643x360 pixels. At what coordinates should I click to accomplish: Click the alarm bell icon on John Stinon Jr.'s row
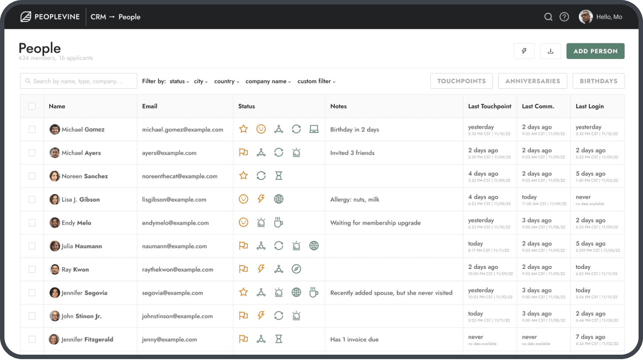(x=297, y=315)
